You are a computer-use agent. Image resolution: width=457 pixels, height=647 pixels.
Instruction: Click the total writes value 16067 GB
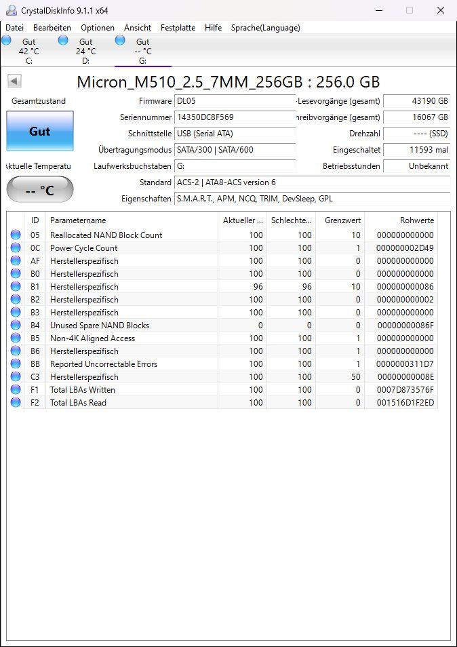coord(416,117)
